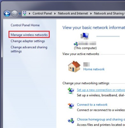The image size is (125, 128).
Task: Select Control Panel in breadcrumb
Action: 42,13
